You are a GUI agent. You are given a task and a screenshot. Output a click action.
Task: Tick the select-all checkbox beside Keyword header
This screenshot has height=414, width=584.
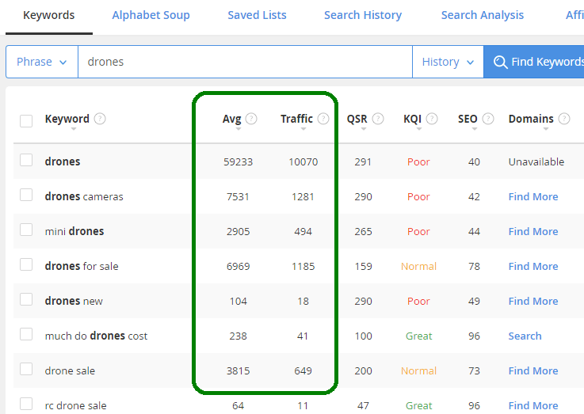pos(26,121)
